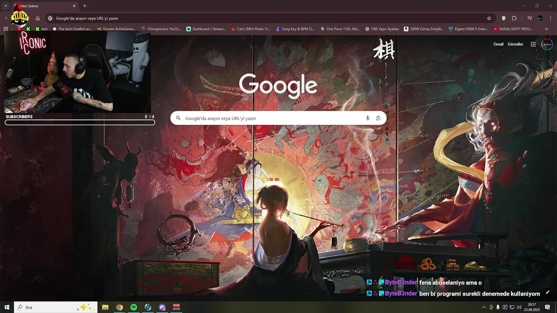The image size is (557, 313).
Task: Open the Google account avatar
Action: pyautogui.click(x=547, y=44)
